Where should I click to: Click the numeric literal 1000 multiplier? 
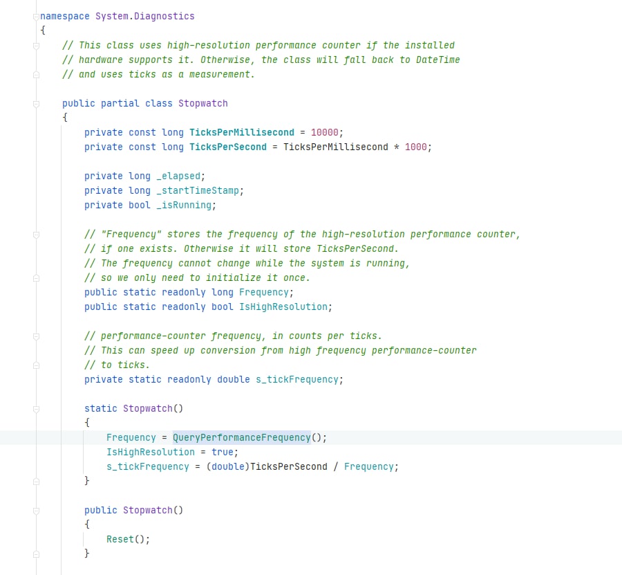click(x=416, y=147)
